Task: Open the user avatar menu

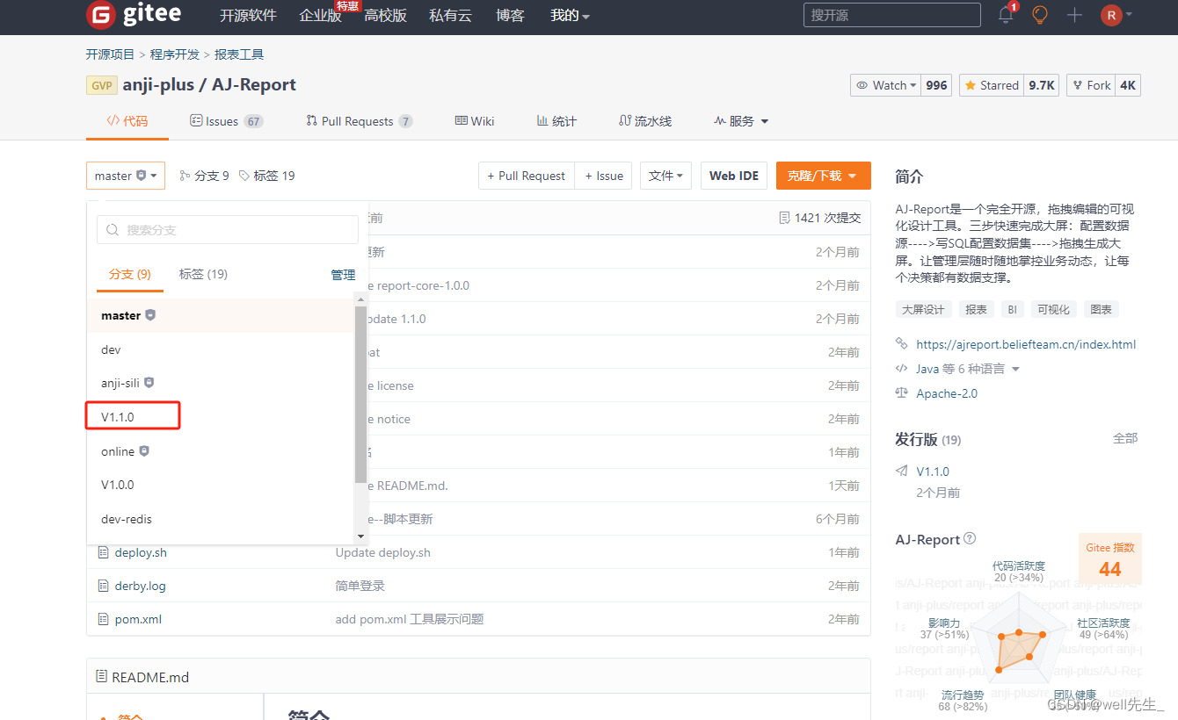Action: [x=1111, y=15]
